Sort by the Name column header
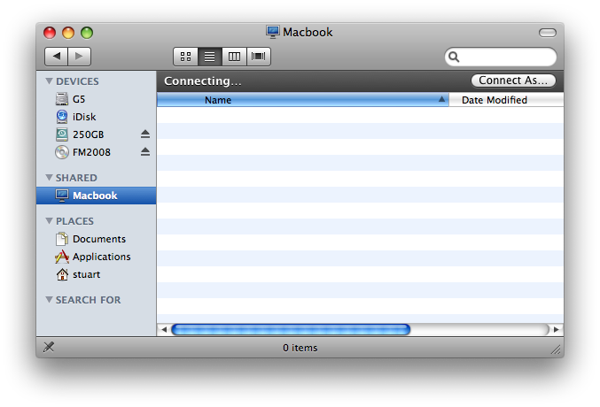This screenshot has width=600, height=407. click(218, 100)
